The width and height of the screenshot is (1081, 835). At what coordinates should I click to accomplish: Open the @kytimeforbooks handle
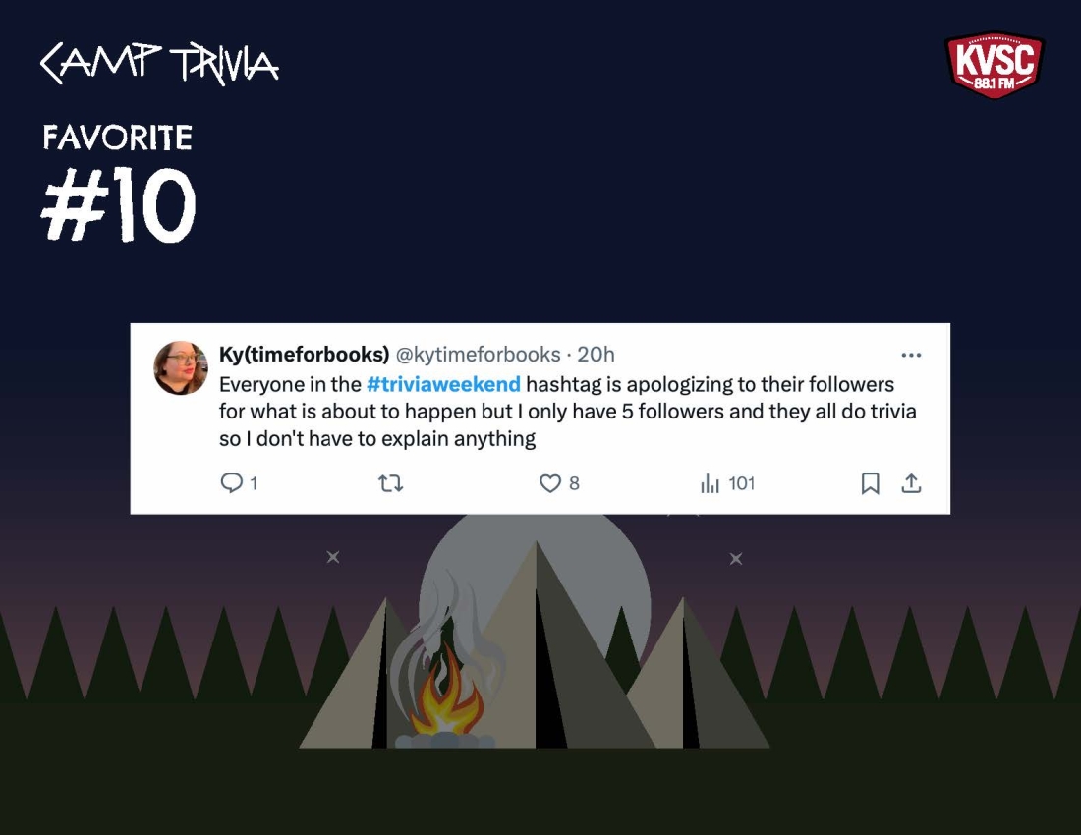coord(478,354)
